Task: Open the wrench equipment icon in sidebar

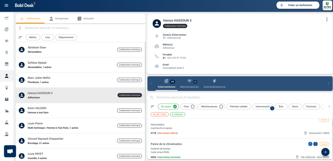Action: (7, 87)
